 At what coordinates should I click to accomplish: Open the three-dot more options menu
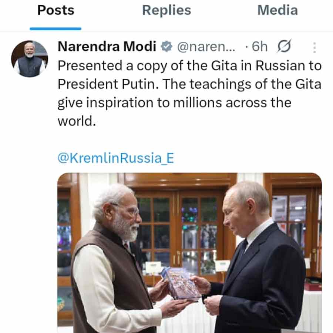click(314, 47)
